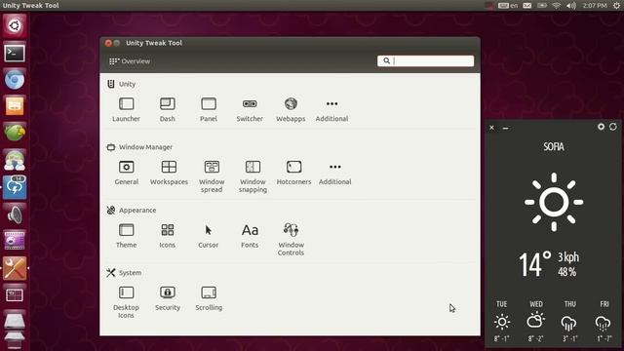Open the Workspaces settings
This screenshot has height=351, width=624.
(169, 173)
